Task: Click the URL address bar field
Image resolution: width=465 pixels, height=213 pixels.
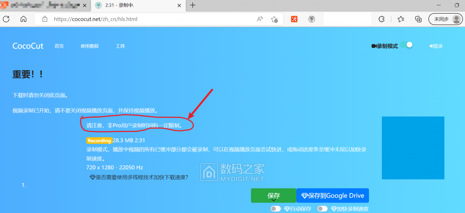Action: coord(152,19)
